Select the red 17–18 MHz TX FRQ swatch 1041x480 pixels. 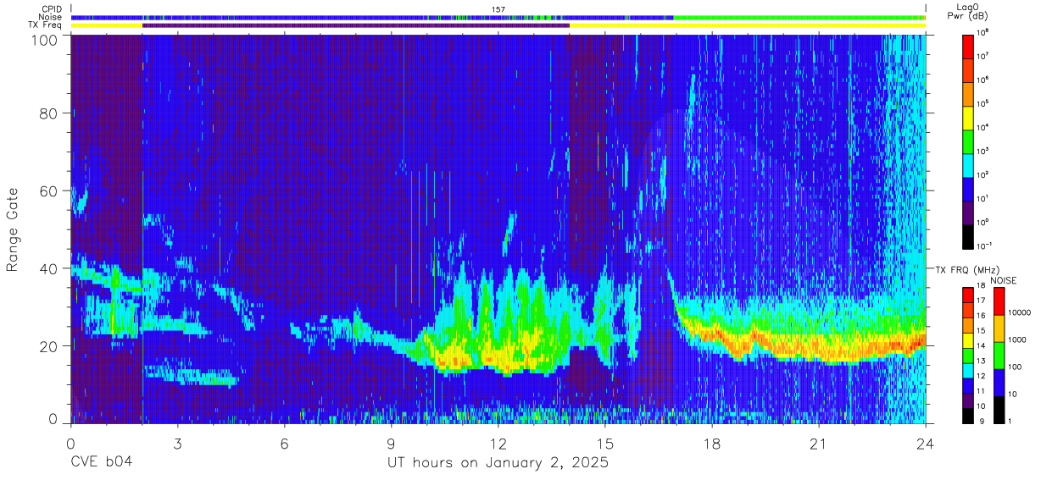(967, 295)
